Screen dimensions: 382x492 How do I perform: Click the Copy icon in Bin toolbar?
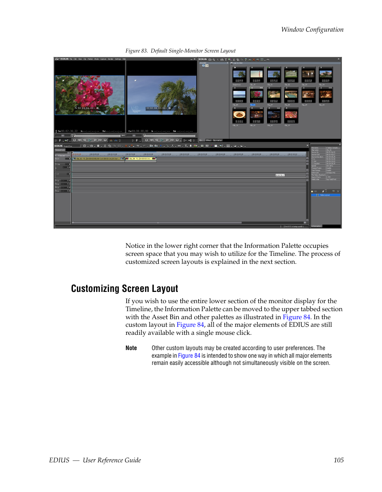238,60
